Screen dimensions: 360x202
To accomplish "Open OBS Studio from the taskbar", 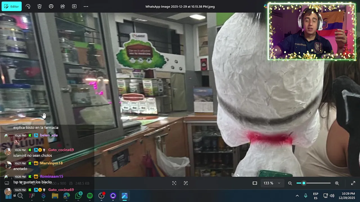I will point(102,196).
